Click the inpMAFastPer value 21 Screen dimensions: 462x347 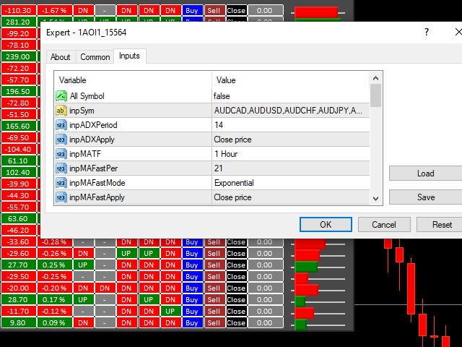(218, 168)
